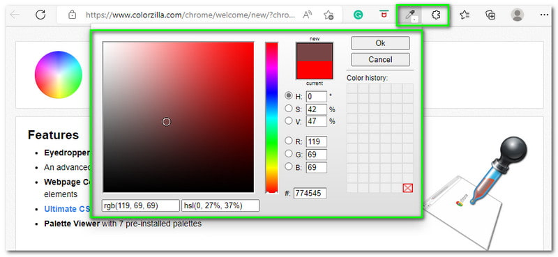The width and height of the screenshot is (558, 257).
Task: Click the circular picker marker in the gradient
Action: [x=166, y=122]
